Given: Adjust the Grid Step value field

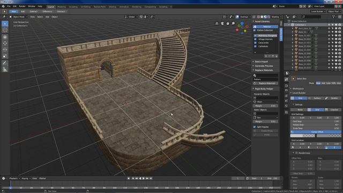Looking at the screenshot, I should 316,121.
